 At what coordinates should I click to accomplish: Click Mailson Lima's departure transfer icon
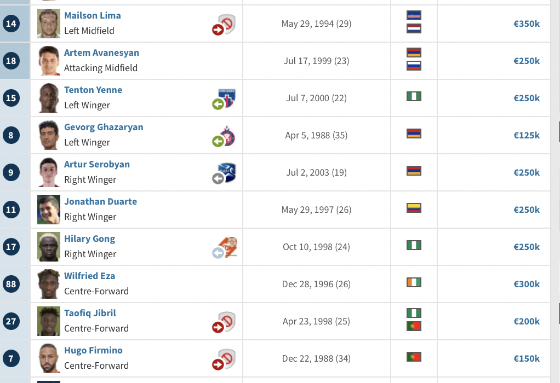click(x=224, y=25)
